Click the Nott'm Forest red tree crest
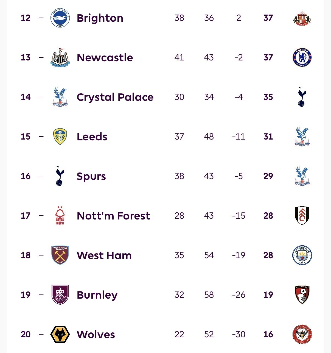 coord(60,216)
